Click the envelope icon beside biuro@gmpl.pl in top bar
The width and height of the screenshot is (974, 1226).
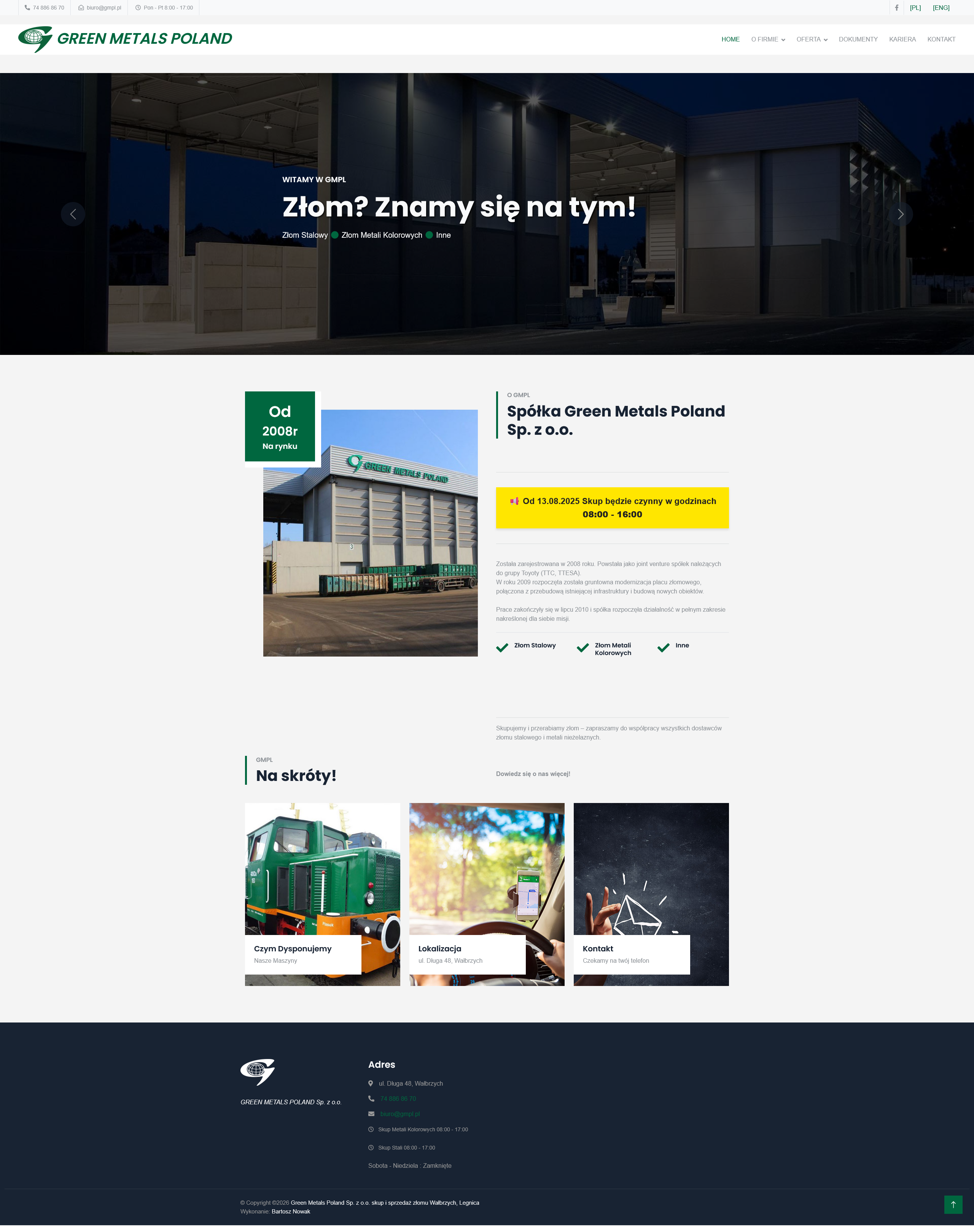(x=81, y=8)
